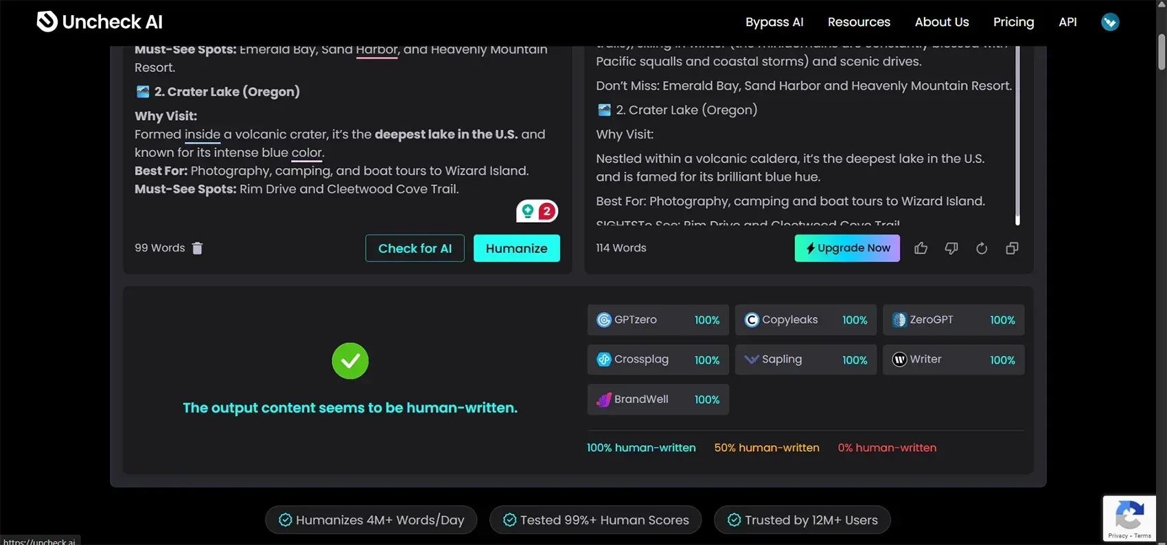Screen dimensions: 1167x545
Task: Click the underlined word "color"
Action: 306,153
